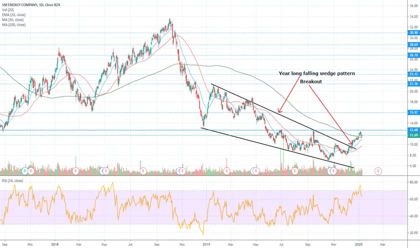Open the earnings E marker before Mar 2018
Screen dimensions: 420x248
coord(76,170)
